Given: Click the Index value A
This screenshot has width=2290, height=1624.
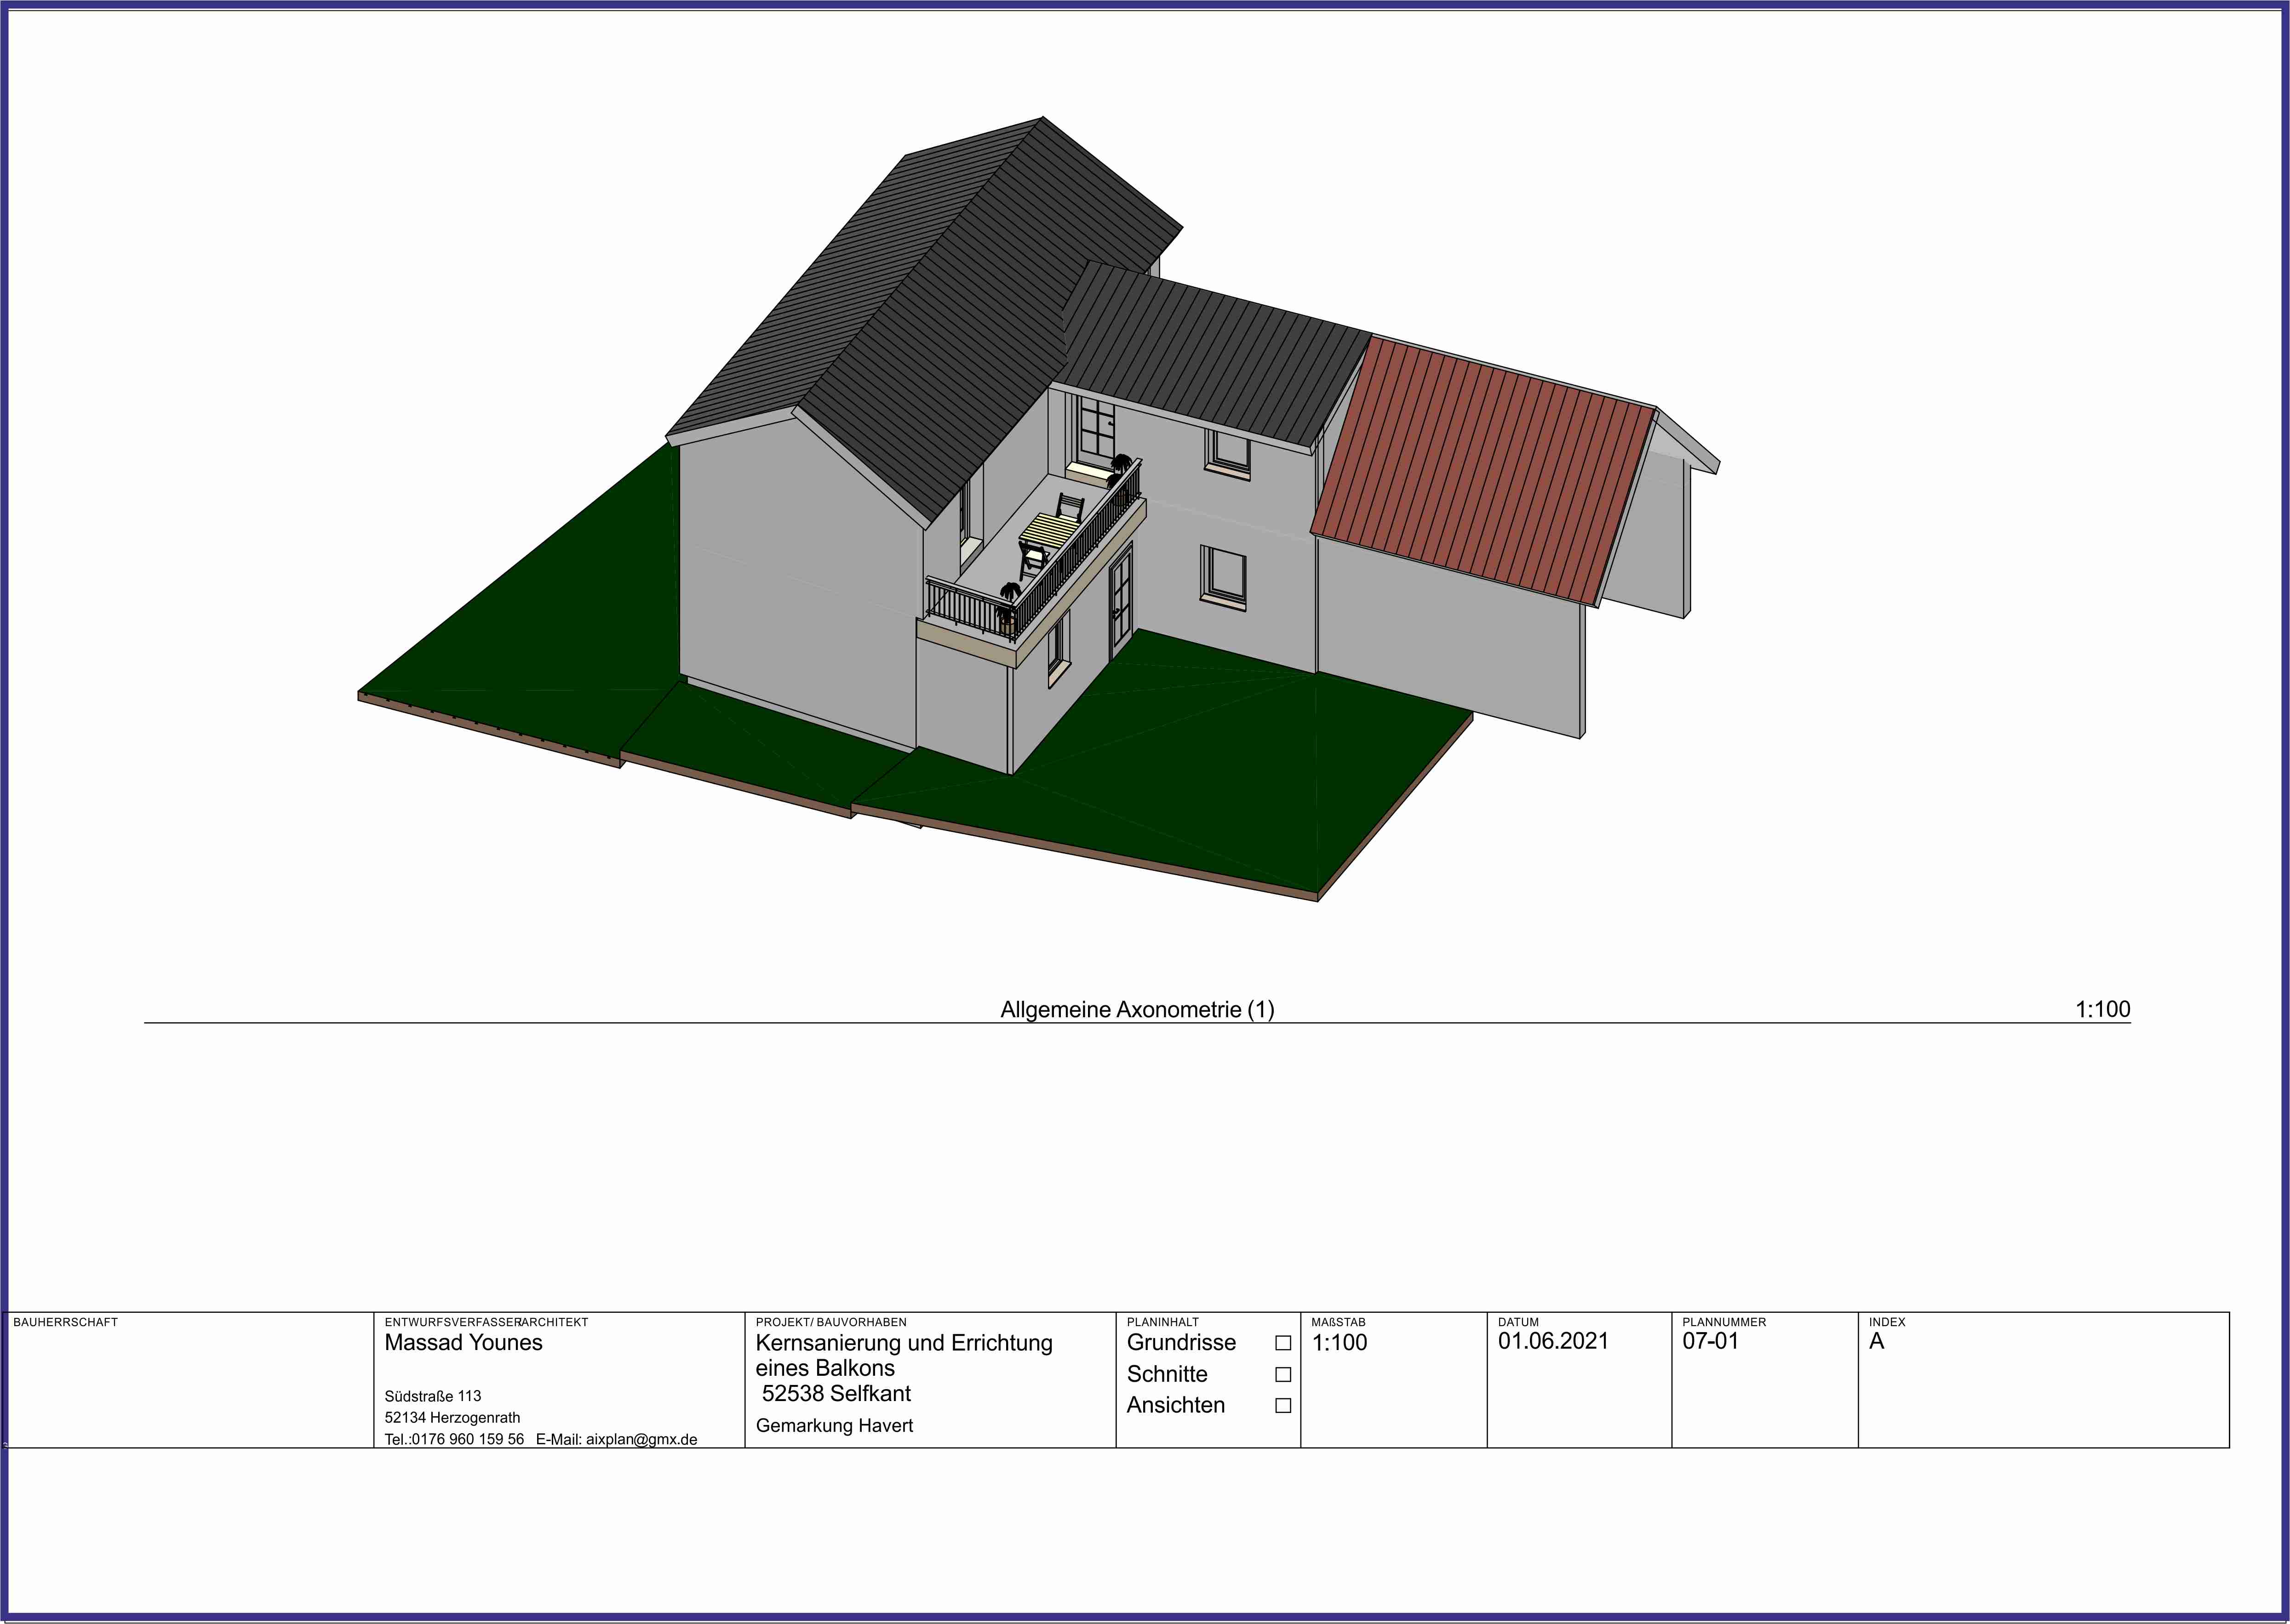Looking at the screenshot, I should click(1876, 1341).
